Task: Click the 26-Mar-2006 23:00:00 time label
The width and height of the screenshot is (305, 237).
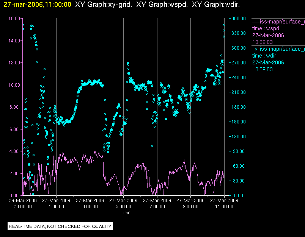Action: click(x=23, y=203)
